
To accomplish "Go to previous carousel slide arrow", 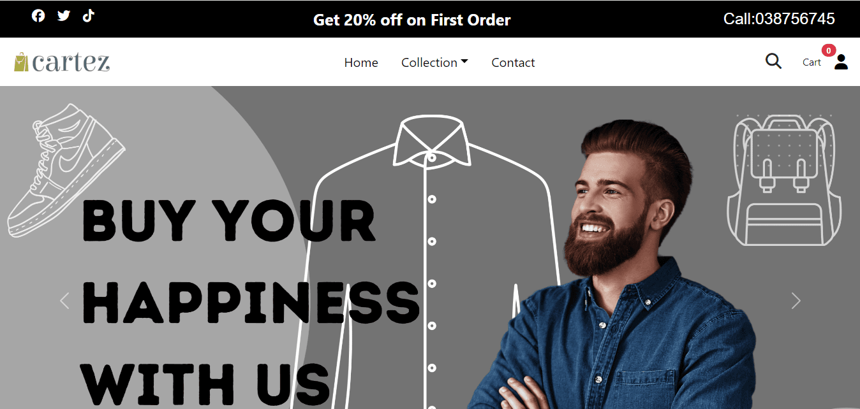I will pyautogui.click(x=64, y=301).
